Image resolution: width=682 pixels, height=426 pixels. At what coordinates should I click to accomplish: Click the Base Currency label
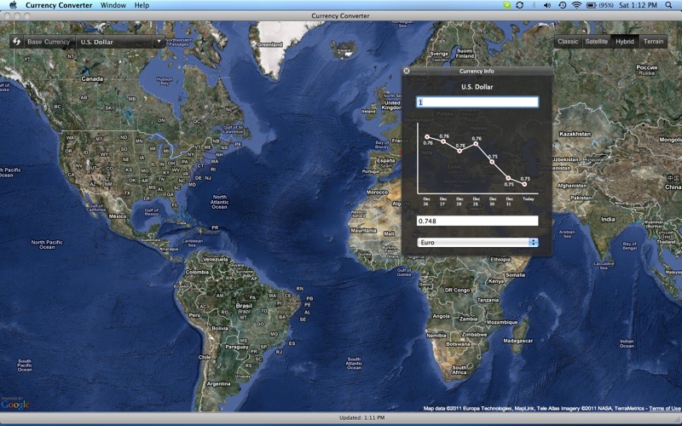49,42
